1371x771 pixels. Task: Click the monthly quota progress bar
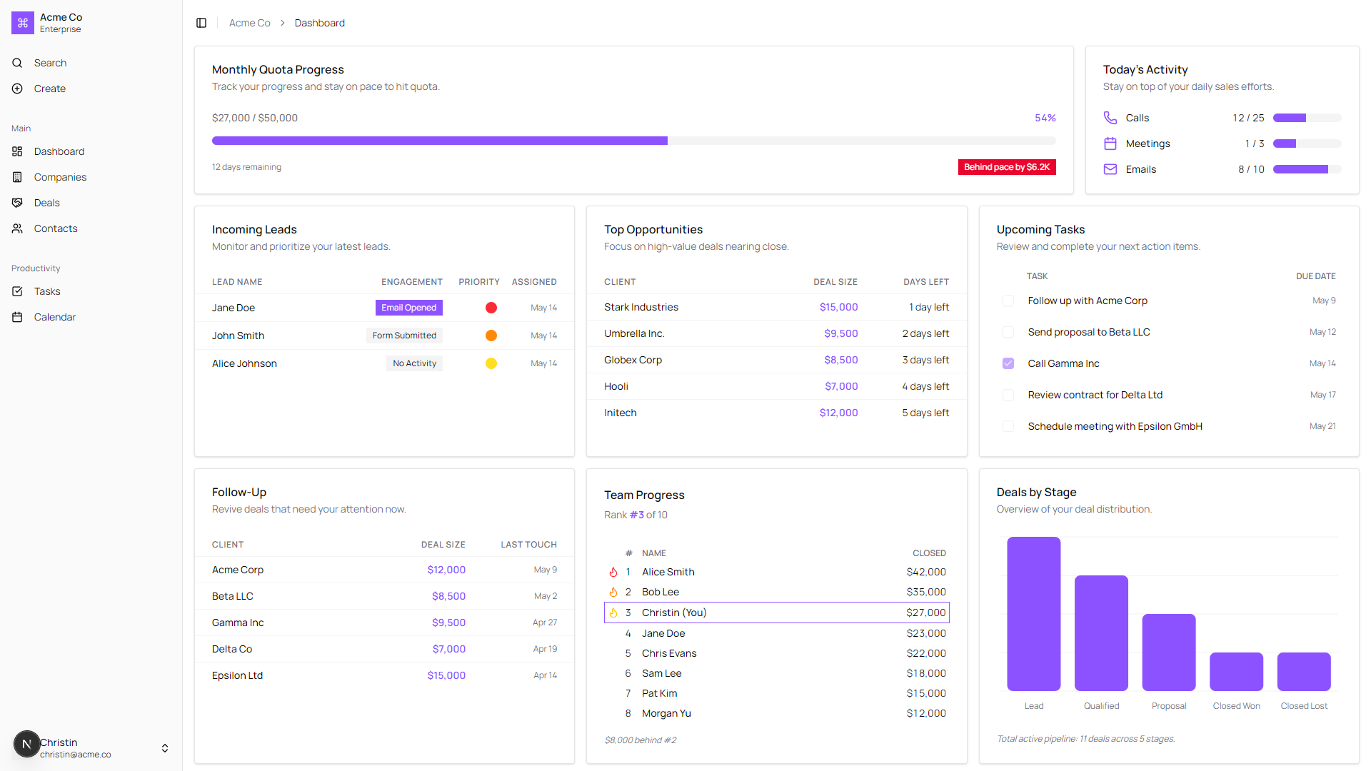634,141
